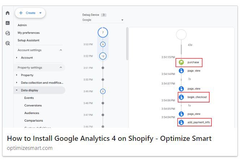Open the Debug Device Google dropdown
This screenshot has height=160, width=240.
point(103,20)
